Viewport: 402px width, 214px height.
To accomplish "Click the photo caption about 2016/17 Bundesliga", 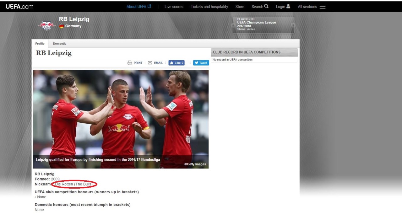I will pos(98,160).
